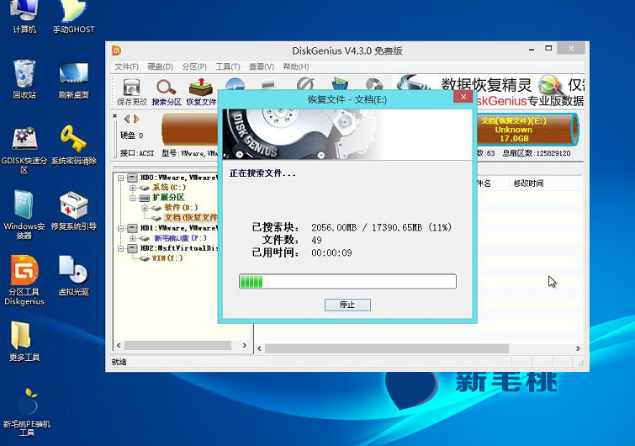The width and height of the screenshot is (635, 446).
Task: Click the DiskGenius app icon in the title bar
Action: coord(117,50)
